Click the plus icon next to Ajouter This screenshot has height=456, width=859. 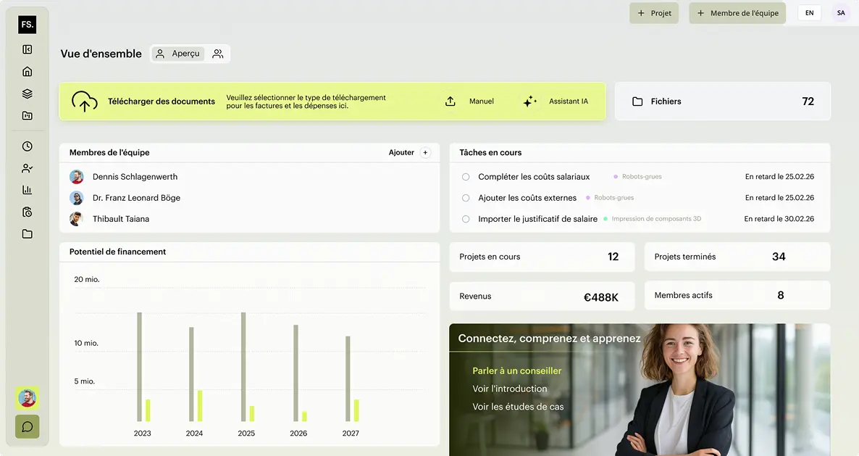425,152
